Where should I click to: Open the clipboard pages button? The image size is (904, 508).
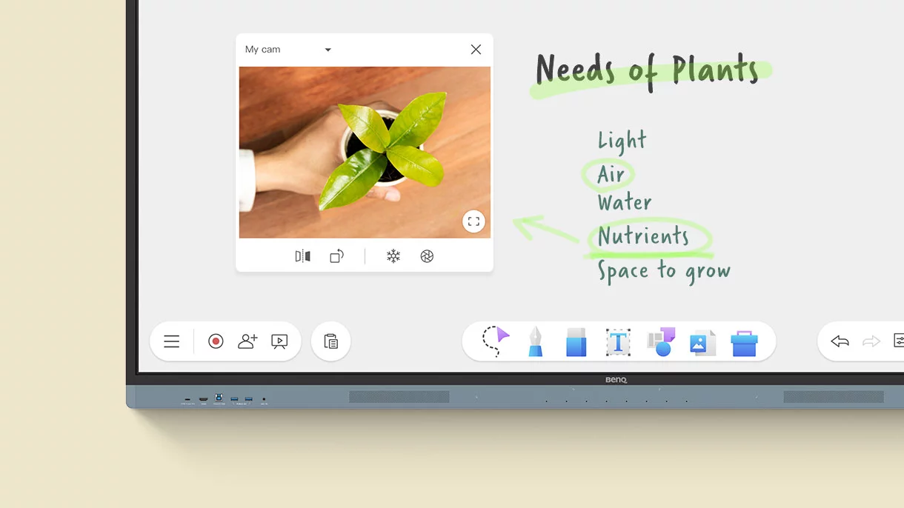pyautogui.click(x=331, y=341)
